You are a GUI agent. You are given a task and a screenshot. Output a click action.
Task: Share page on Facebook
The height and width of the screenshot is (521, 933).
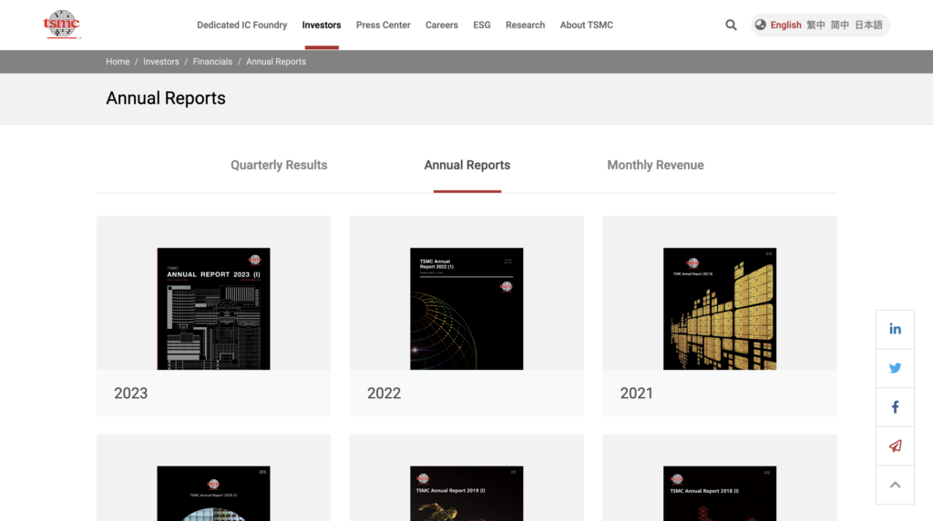pos(895,407)
